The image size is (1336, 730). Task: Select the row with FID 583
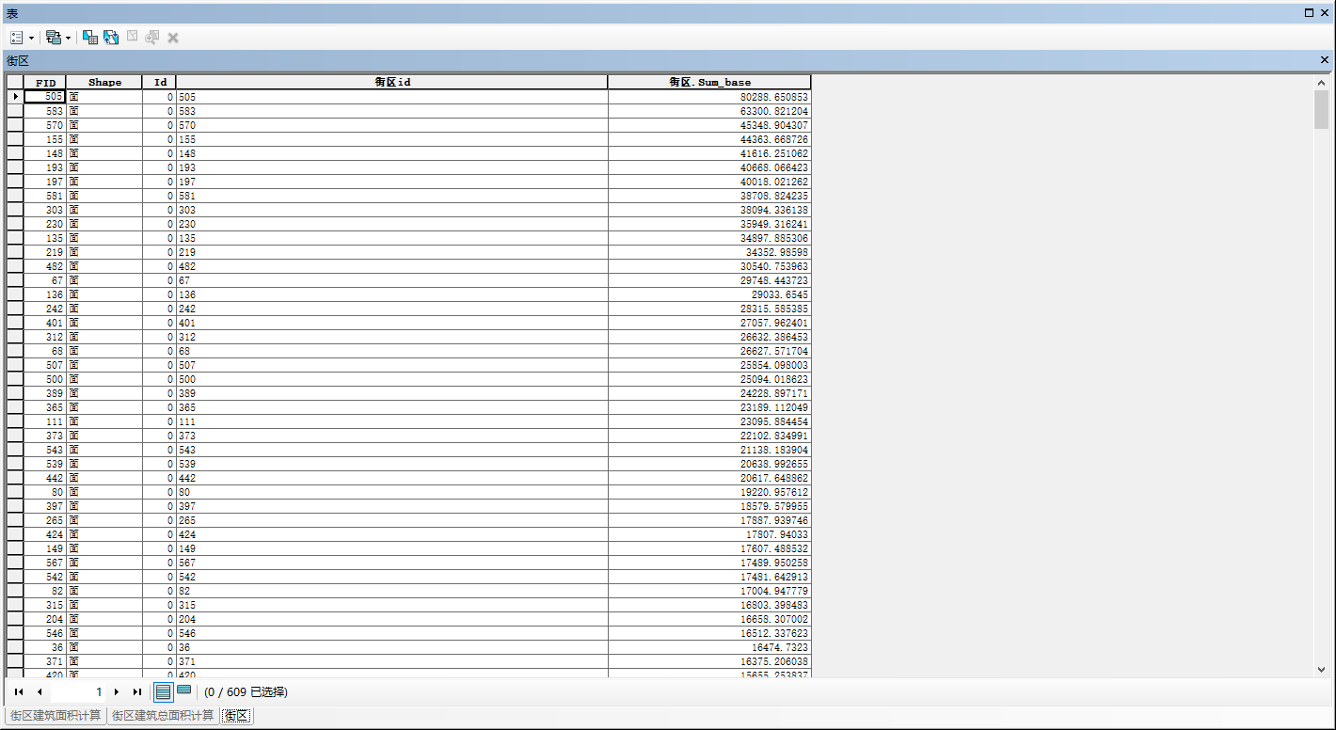[x=15, y=111]
